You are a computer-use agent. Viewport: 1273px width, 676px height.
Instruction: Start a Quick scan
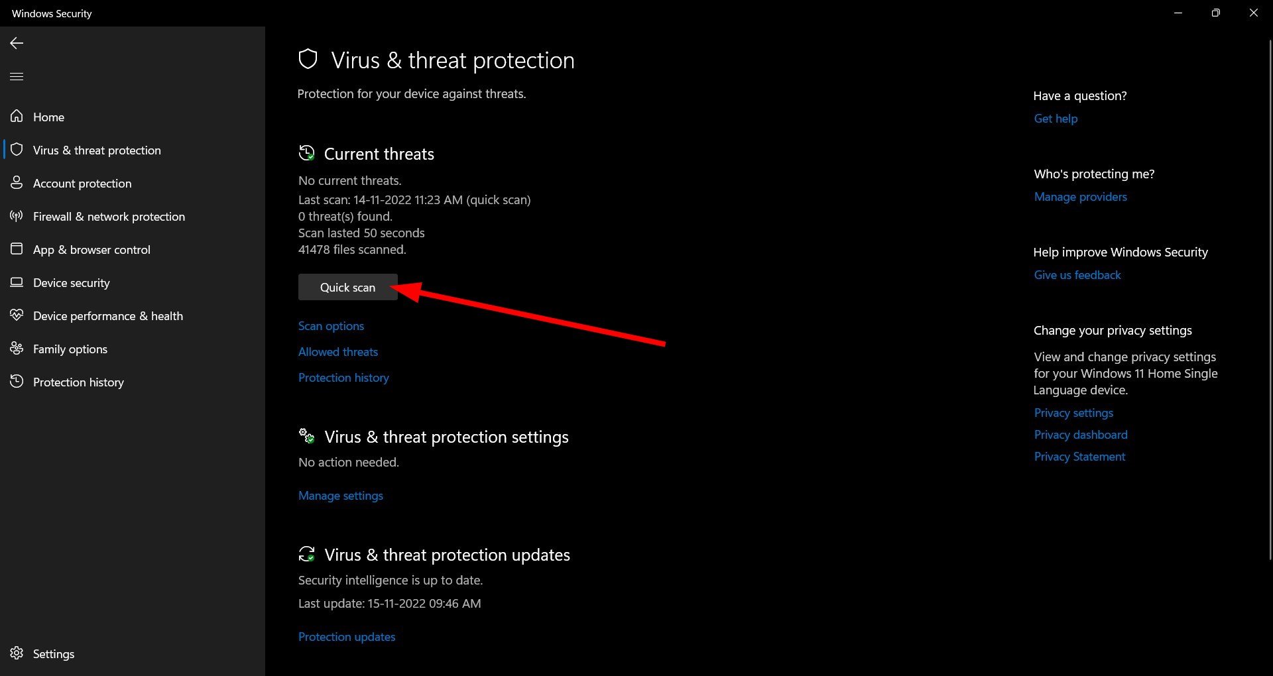tap(348, 287)
